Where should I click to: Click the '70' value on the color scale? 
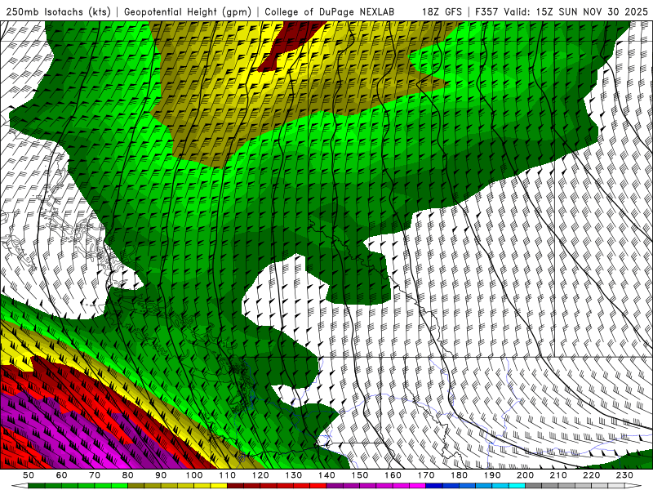pos(95,475)
